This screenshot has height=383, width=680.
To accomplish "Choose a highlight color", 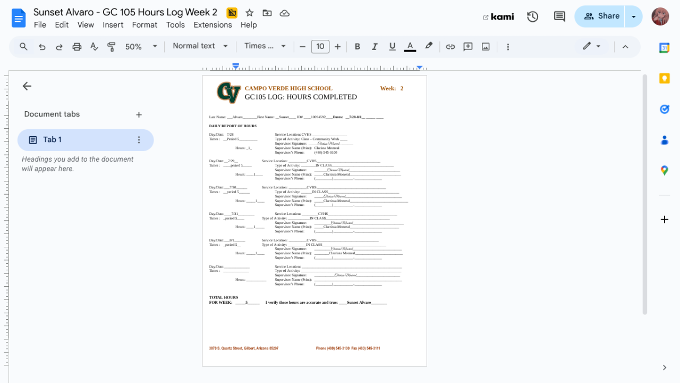I will 429,47.
